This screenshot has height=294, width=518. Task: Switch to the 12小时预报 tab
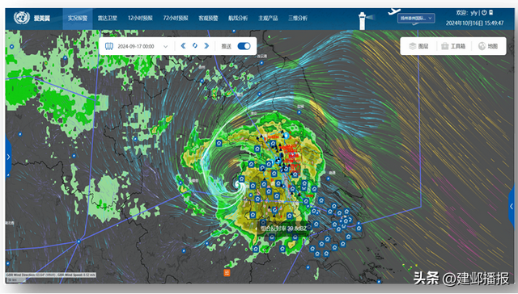point(140,18)
